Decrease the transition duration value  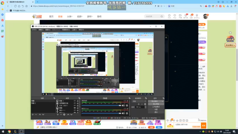pos(145,107)
